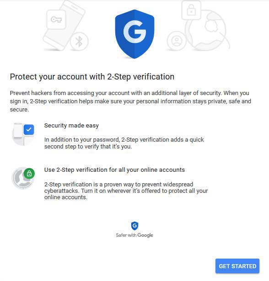Click the faded padlock icon at top right
The height and width of the screenshot is (281, 269).
[x=191, y=10]
